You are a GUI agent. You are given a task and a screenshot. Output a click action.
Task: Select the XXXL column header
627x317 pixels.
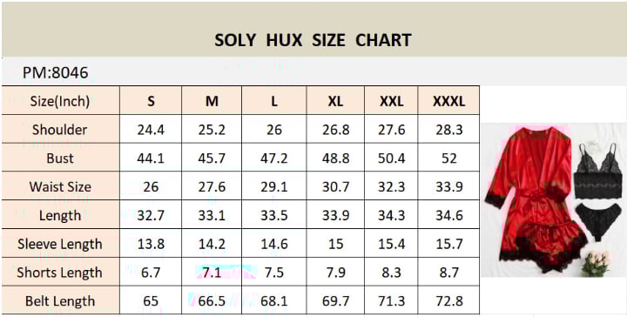click(448, 101)
